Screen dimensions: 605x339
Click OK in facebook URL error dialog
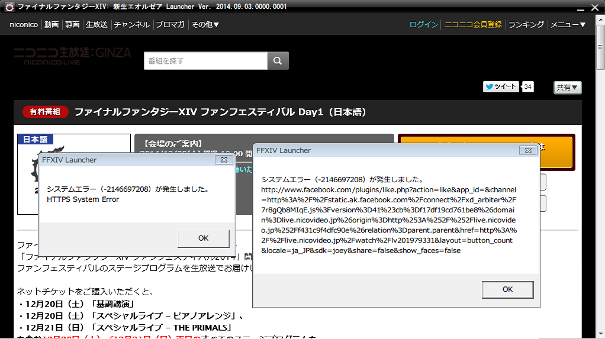pos(507,289)
